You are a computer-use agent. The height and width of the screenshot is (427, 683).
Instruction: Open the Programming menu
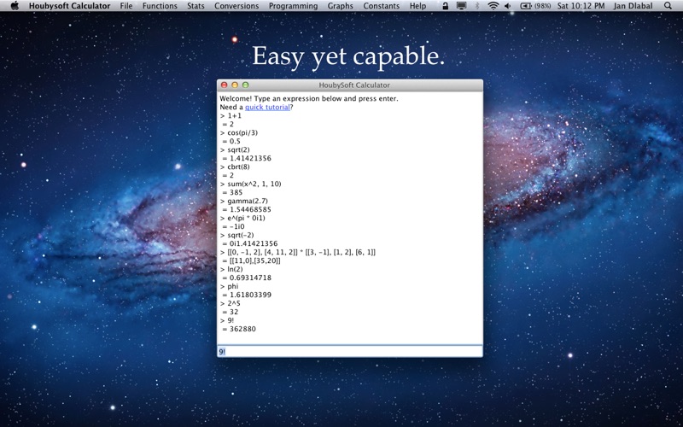coord(293,6)
